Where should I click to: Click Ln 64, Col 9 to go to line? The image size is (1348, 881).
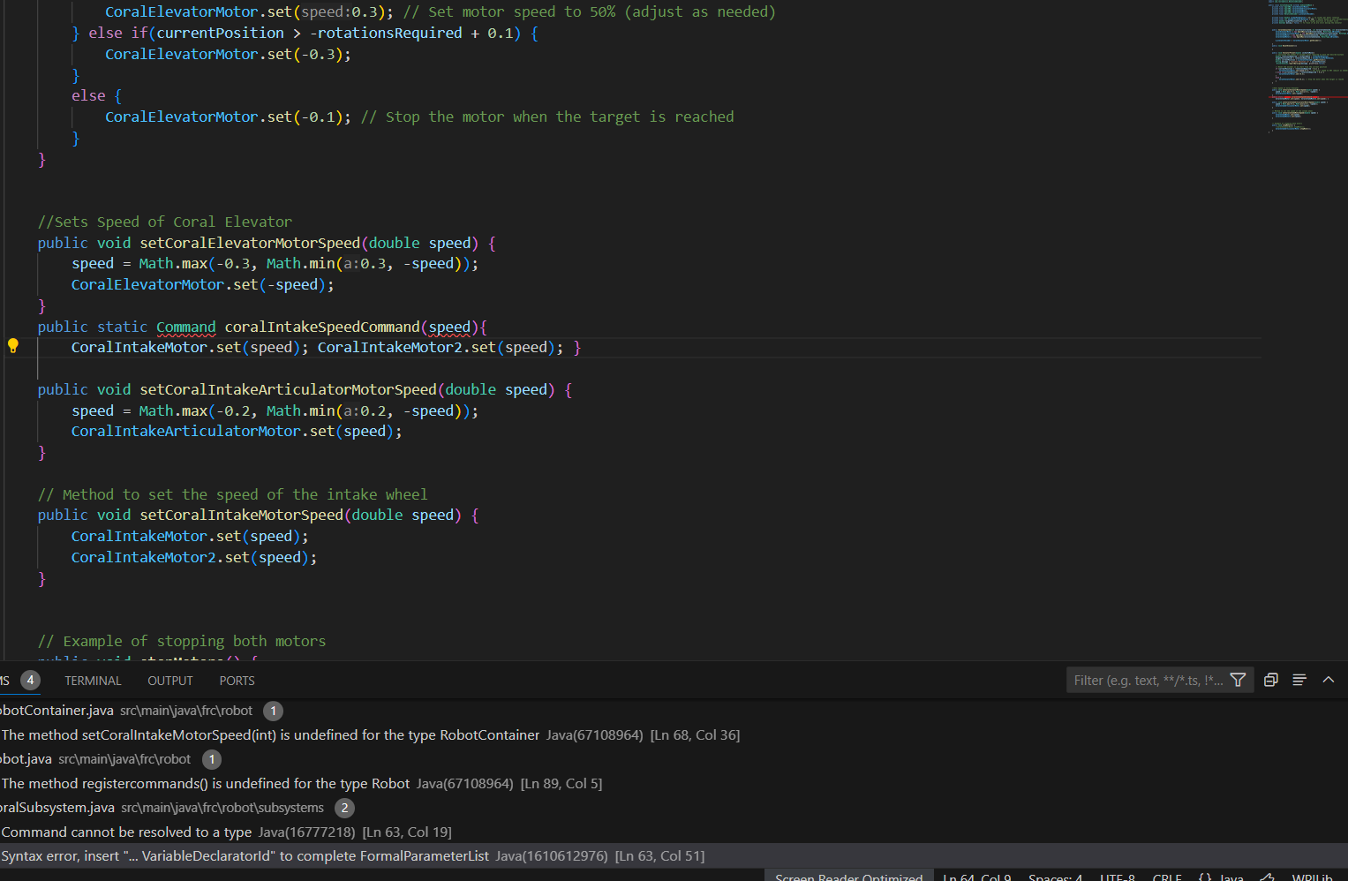pos(976,876)
